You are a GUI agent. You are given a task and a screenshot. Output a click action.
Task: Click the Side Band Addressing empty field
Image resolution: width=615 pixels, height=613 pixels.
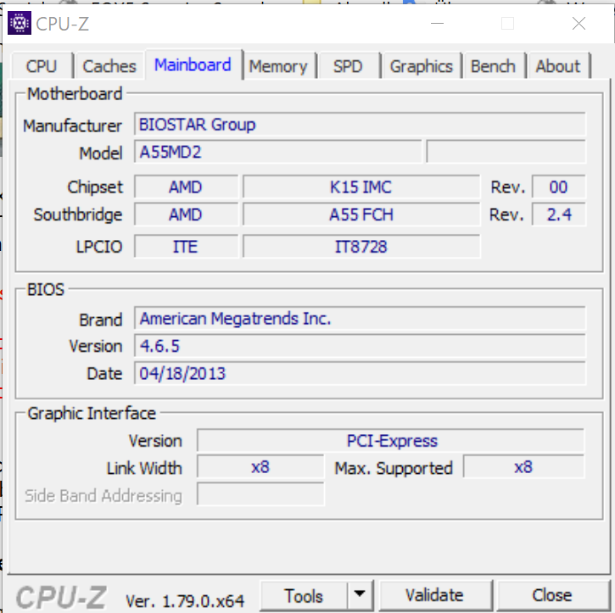[260, 494]
